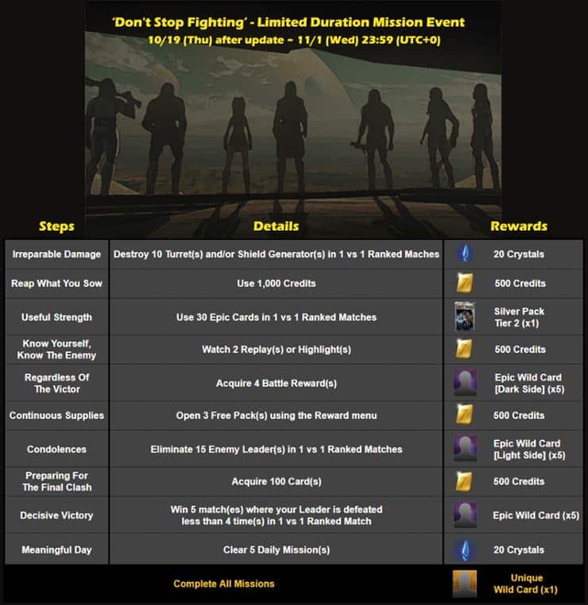
Task: Click 'Use 1,000 Credits' detail
Action: [276, 283]
